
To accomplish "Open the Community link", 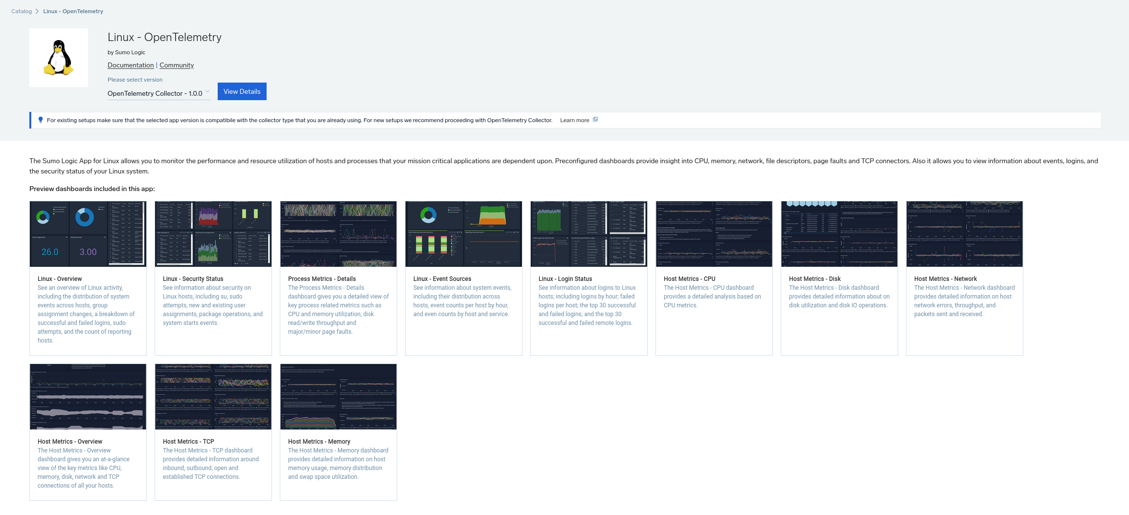I will (x=176, y=65).
